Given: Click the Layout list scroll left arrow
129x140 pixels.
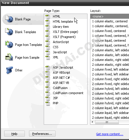Looking at the screenshot, I should 92,122.
